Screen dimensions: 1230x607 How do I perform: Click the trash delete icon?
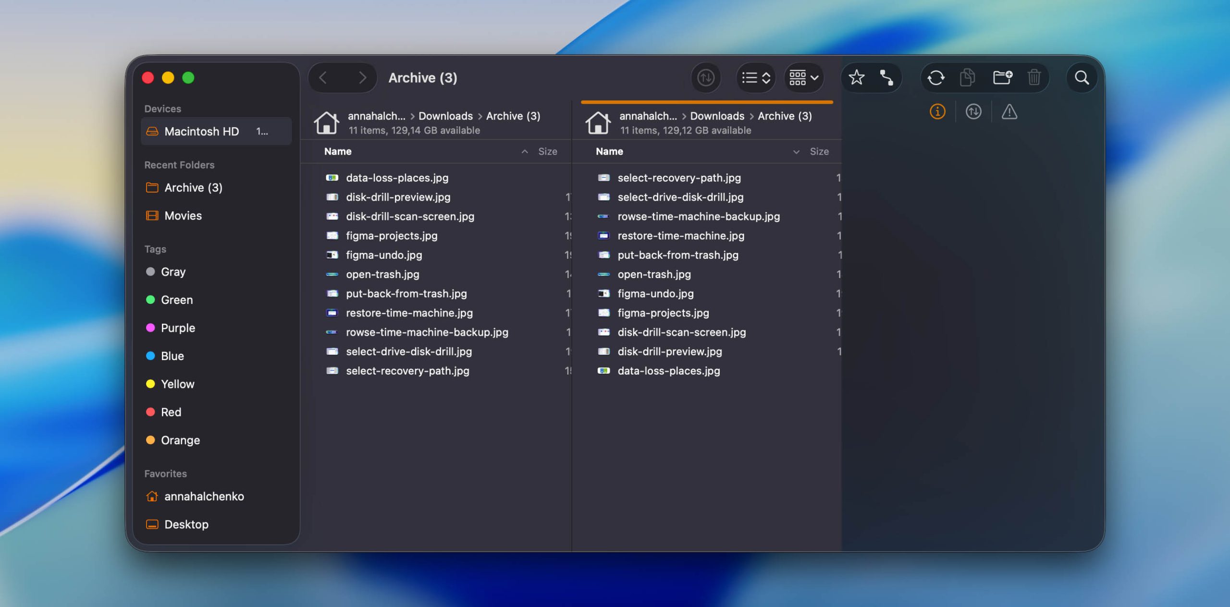point(1034,77)
